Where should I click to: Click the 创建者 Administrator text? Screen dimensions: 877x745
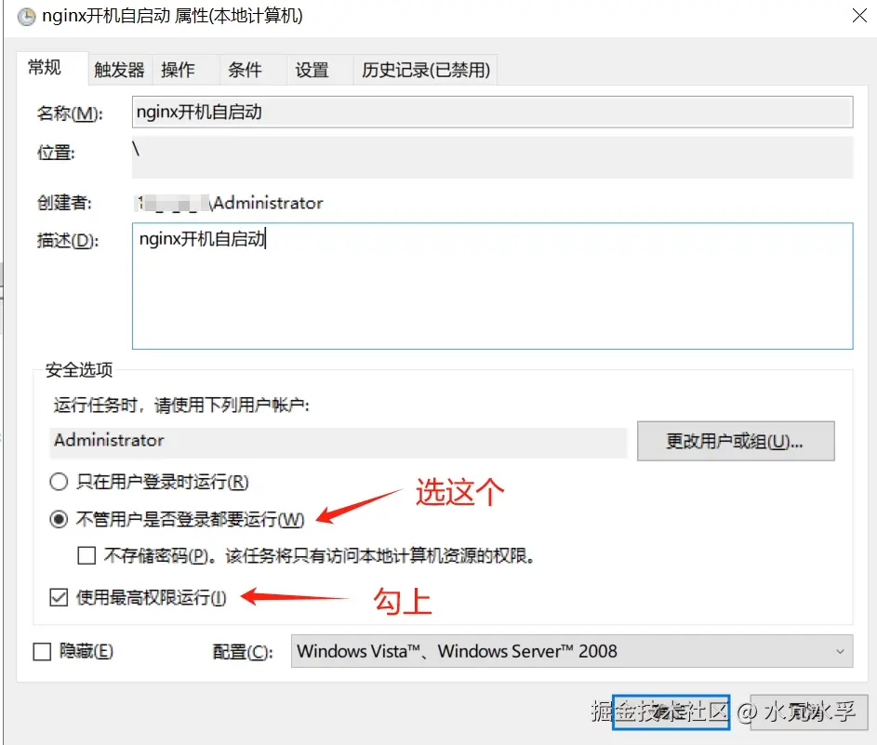[230, 203]
